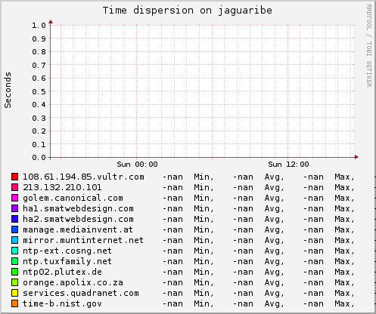Click the RRDTOOL / TOBI OETIKER watermark

point(368,46)
